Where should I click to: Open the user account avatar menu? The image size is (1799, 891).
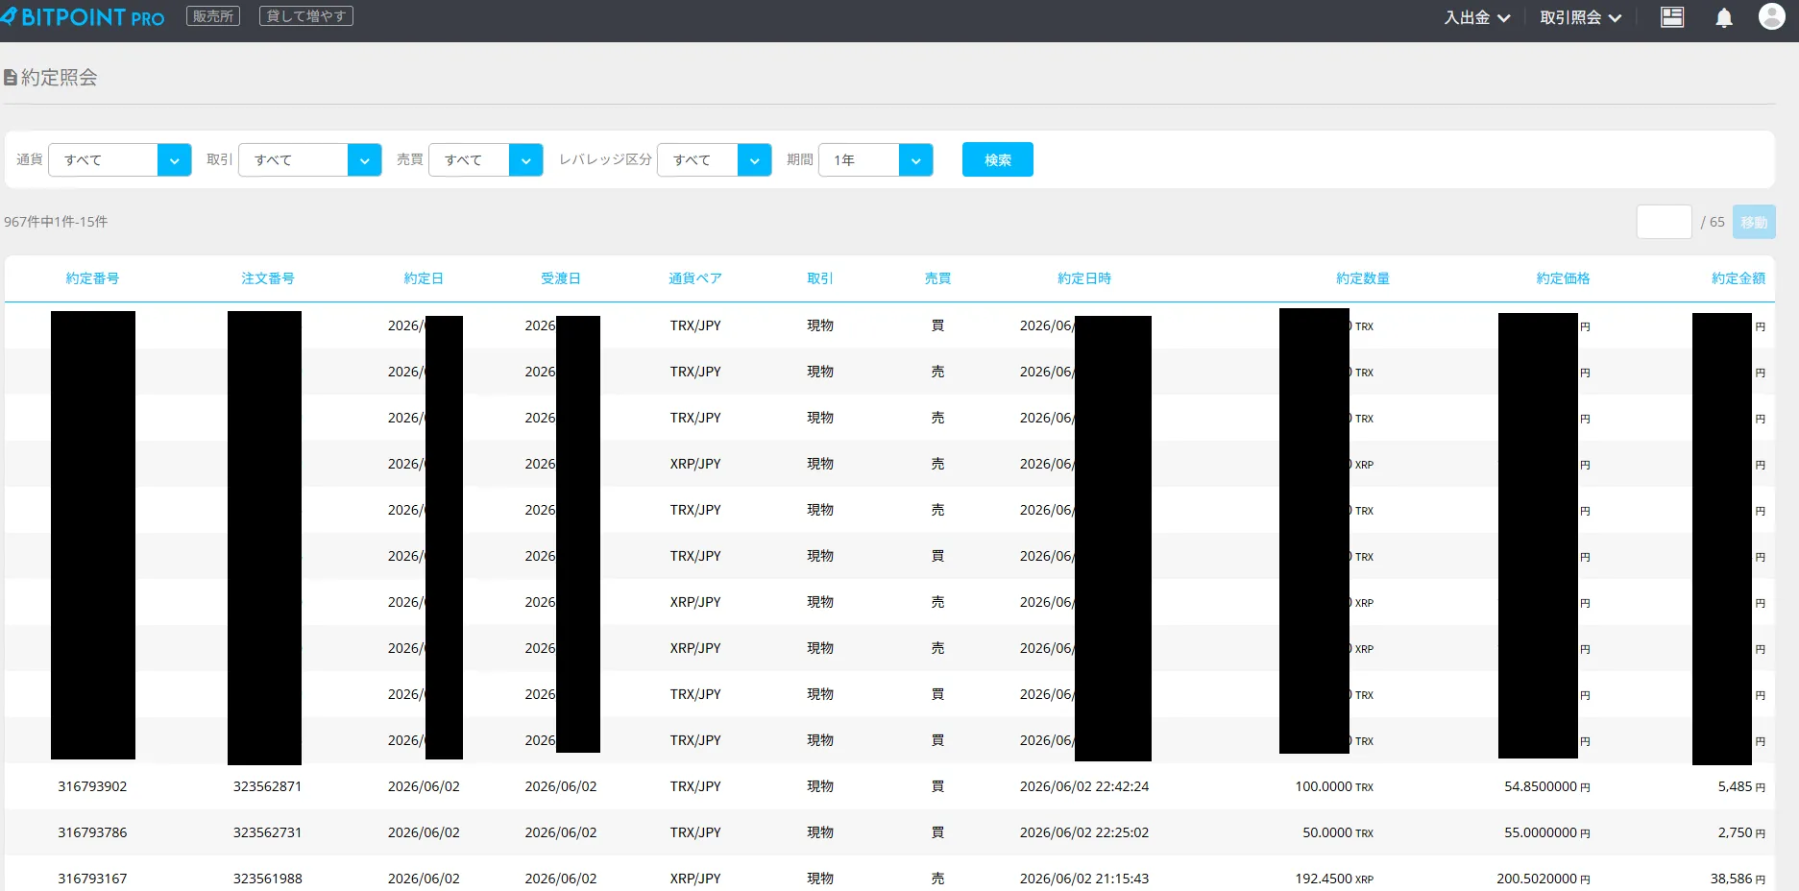click(x=1772, y=15)
